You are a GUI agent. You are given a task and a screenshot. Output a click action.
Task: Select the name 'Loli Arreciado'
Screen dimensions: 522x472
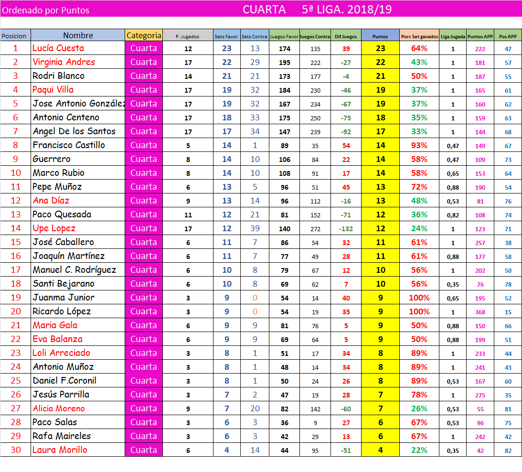click(61, 353)
